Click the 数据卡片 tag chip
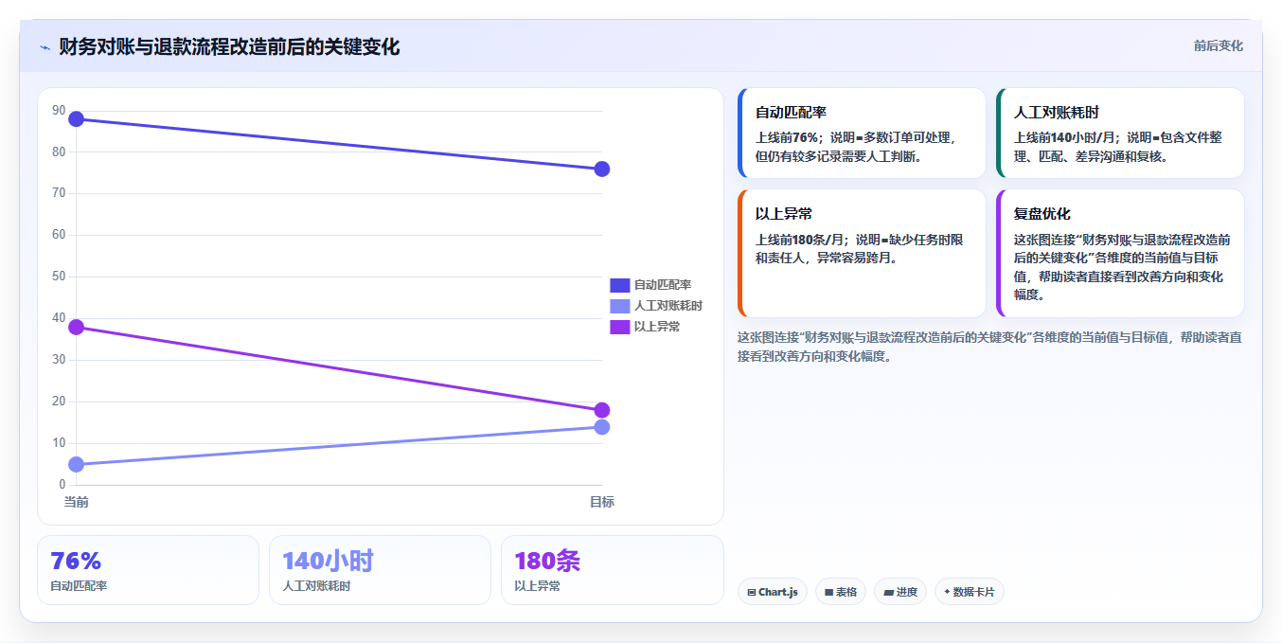Viewport: 1282px width, 643px height. pos(970,592)
